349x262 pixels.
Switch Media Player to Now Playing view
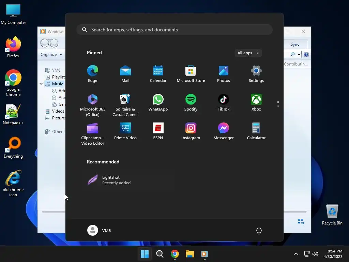coord(301,221)
